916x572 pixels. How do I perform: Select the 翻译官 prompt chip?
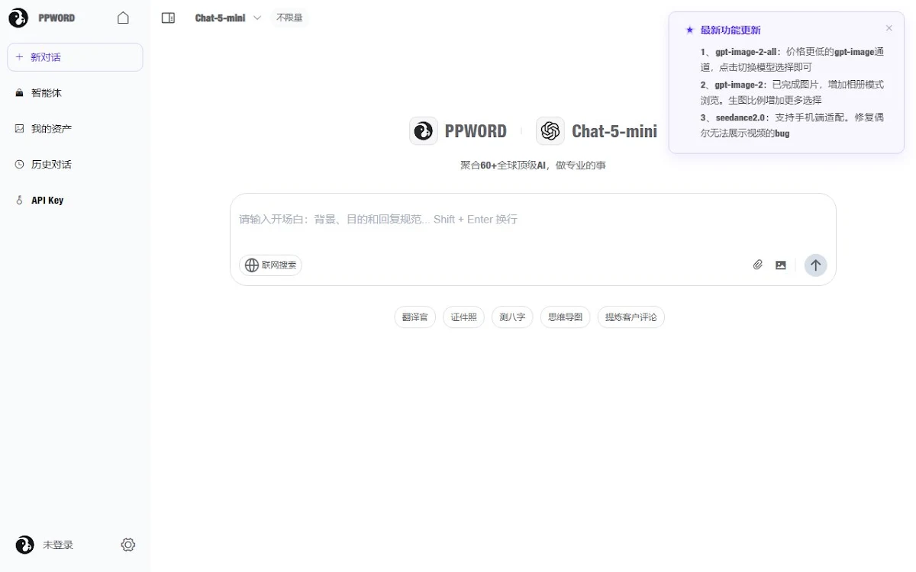click(x=415, y=317)
